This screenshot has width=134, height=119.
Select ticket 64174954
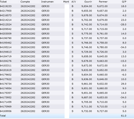pos(6,88)
